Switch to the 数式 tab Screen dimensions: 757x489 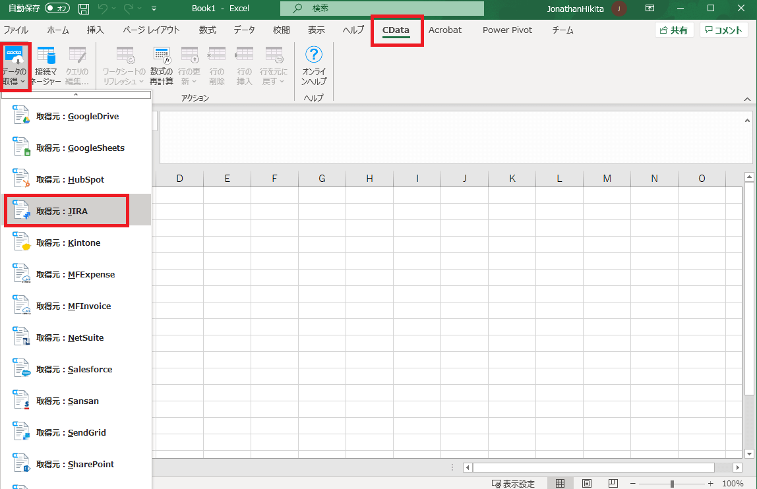tap(208, 30)
